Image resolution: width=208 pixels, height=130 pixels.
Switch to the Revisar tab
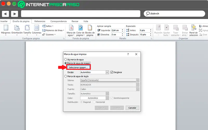[x=75, y=21]
